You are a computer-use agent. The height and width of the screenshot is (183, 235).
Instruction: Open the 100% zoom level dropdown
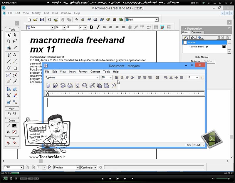pyautogui.click(x=21, y=167)
